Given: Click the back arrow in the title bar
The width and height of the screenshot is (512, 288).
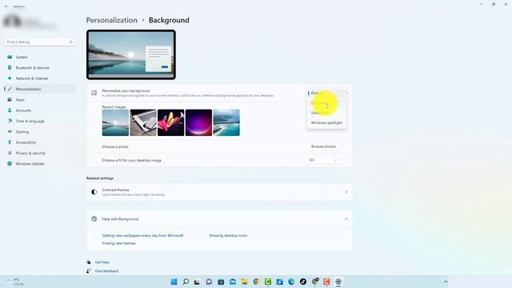Looking at the screenshot, I should point(6,6).
